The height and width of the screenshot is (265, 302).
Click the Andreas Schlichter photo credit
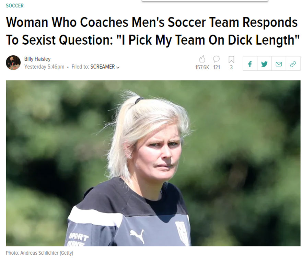click(39, 253)
